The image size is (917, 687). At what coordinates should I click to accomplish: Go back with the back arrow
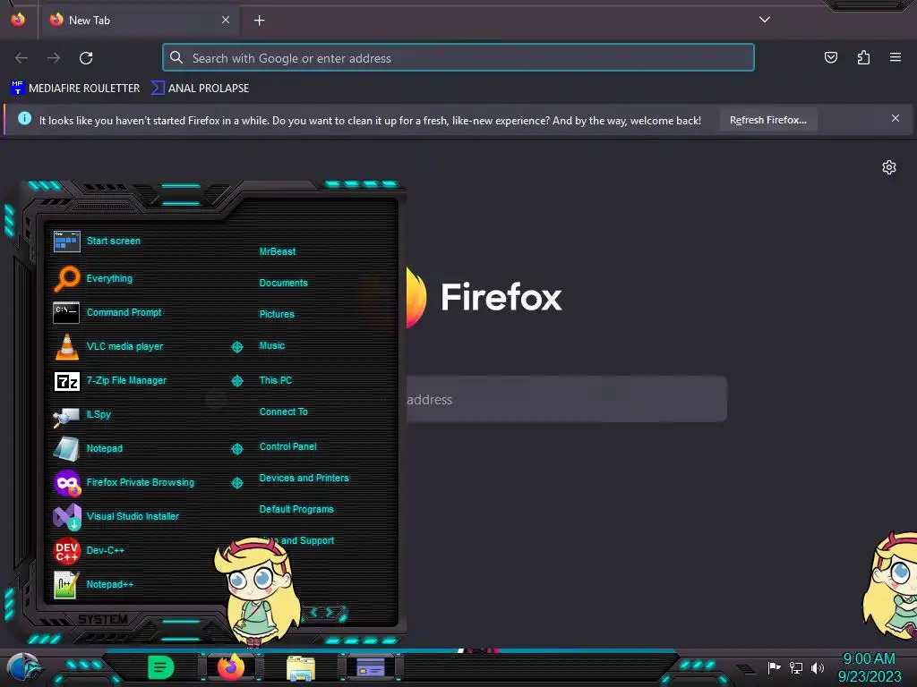(21, 58)
